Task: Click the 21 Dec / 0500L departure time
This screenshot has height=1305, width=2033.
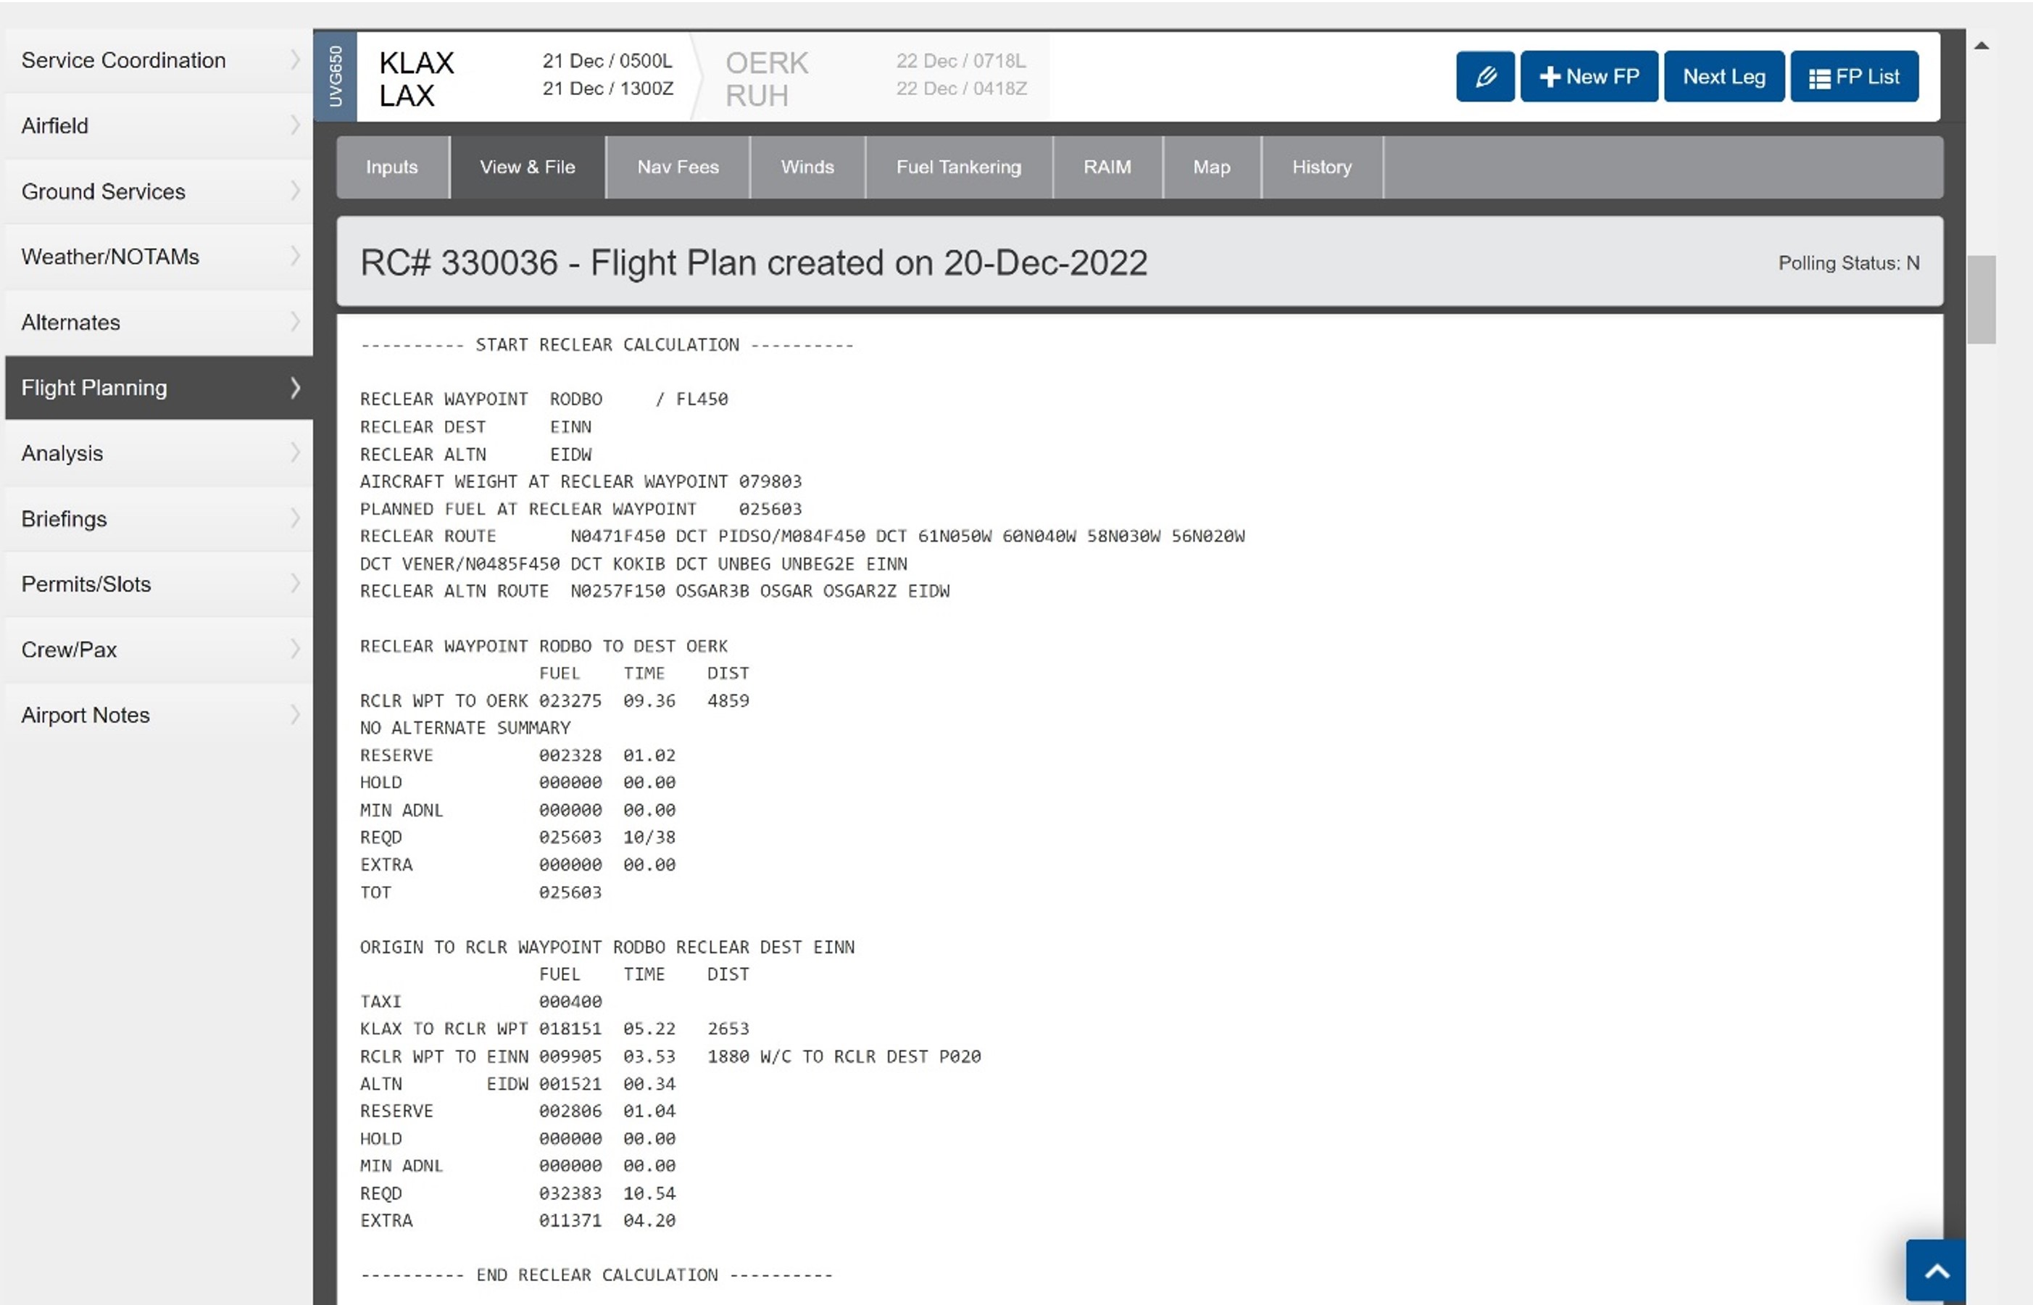Action: [x=607, y=61]
